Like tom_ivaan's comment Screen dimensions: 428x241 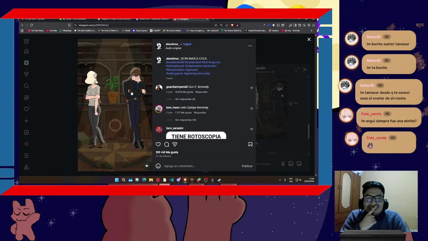[251, 109]
